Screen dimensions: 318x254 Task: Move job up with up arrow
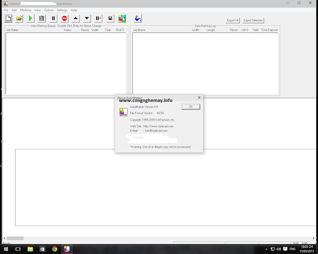[x=76, y=18]
